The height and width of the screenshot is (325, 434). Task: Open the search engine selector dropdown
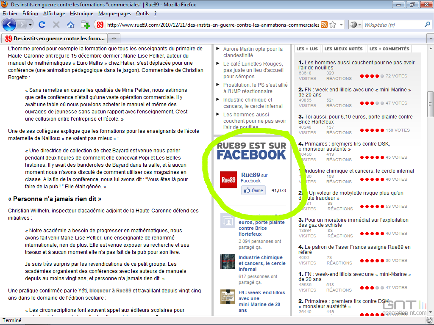(x=356, y=25)
